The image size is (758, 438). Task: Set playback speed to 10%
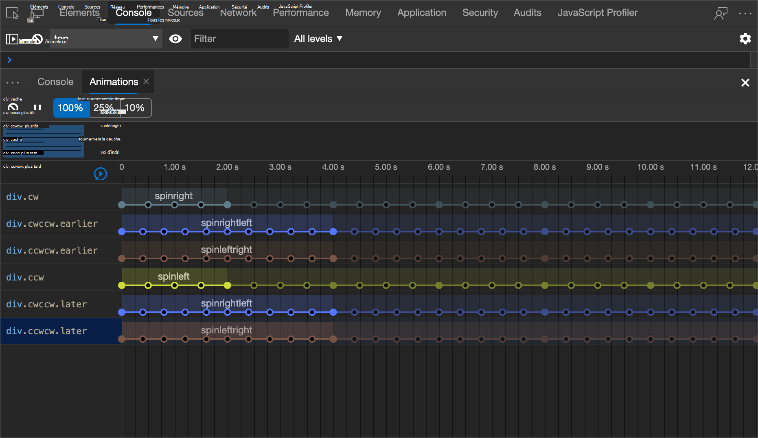(135, 108)
